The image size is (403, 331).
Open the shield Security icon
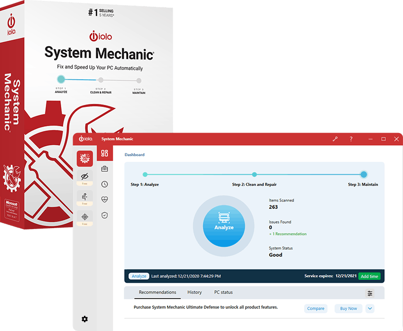(105, 215)
